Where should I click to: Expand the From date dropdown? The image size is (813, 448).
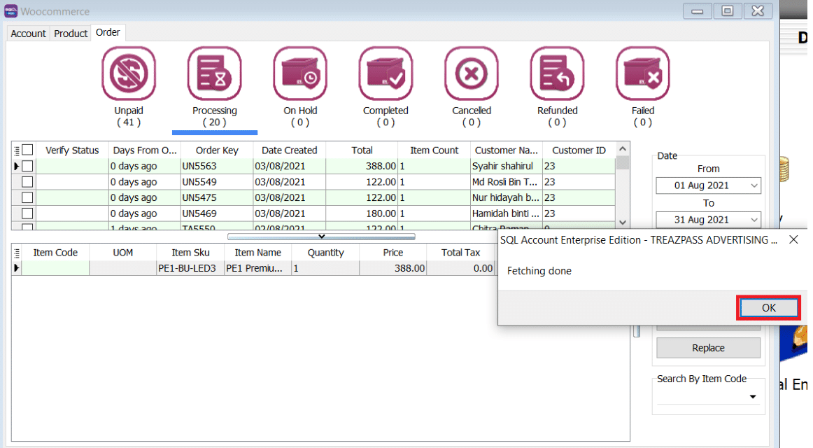(x=754, y=186)
